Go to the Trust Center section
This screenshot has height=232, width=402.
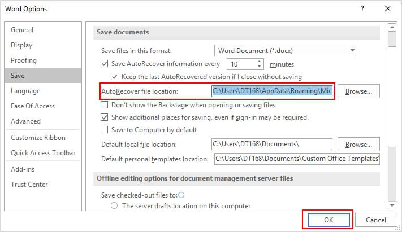tap(29, 185)
